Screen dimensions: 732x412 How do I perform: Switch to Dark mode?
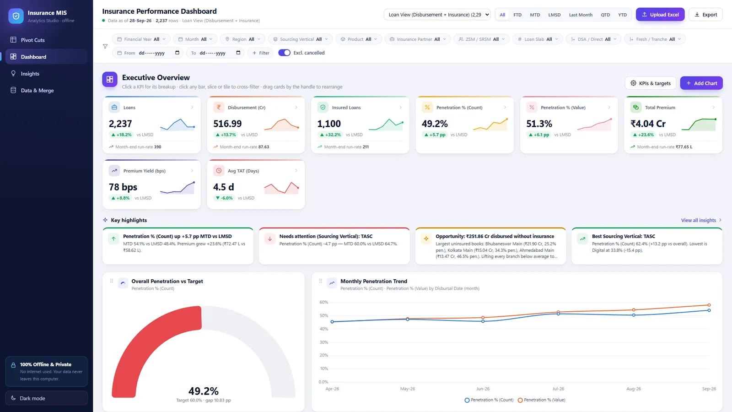[46, 398]
